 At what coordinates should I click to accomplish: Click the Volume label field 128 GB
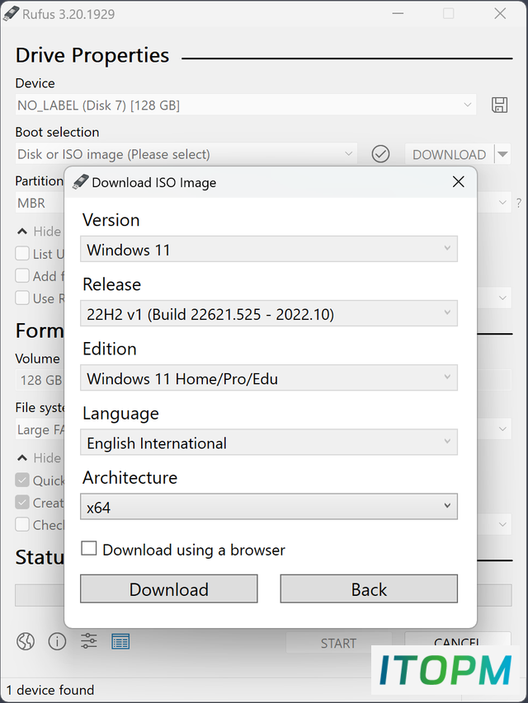point(40,380)
